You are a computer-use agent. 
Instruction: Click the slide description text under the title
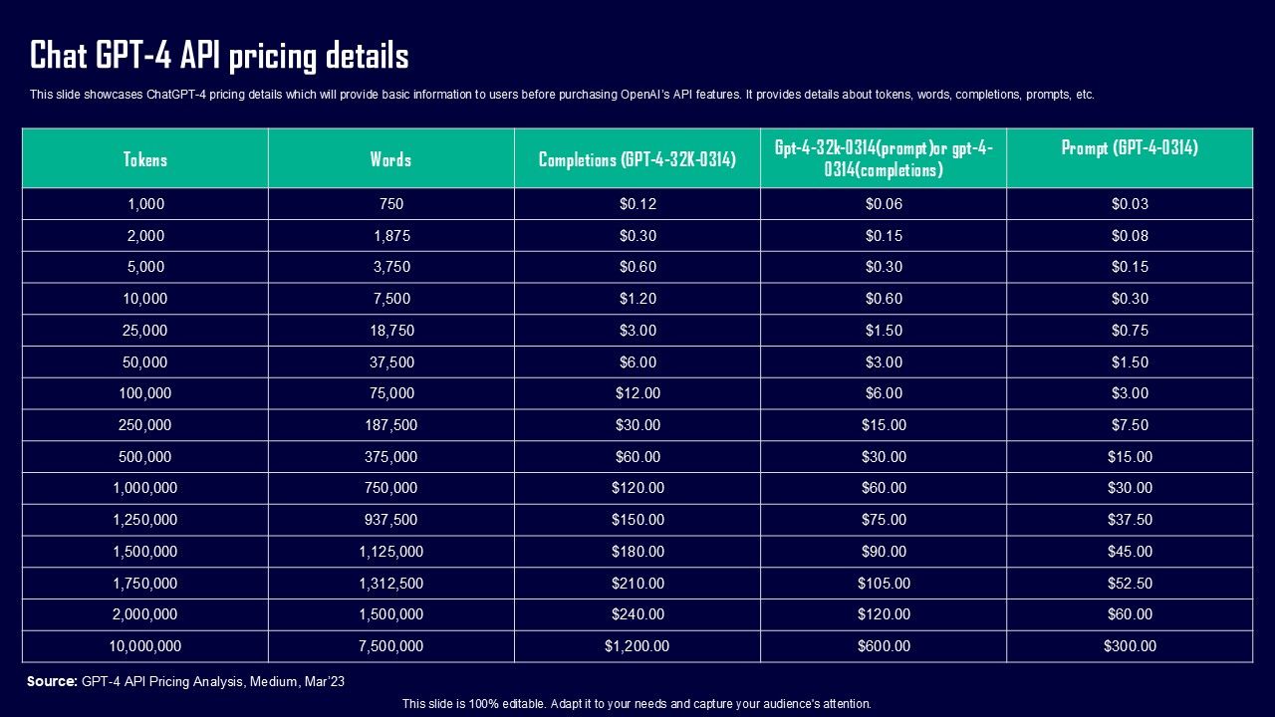pyautogui.click(x=562, y=96)
